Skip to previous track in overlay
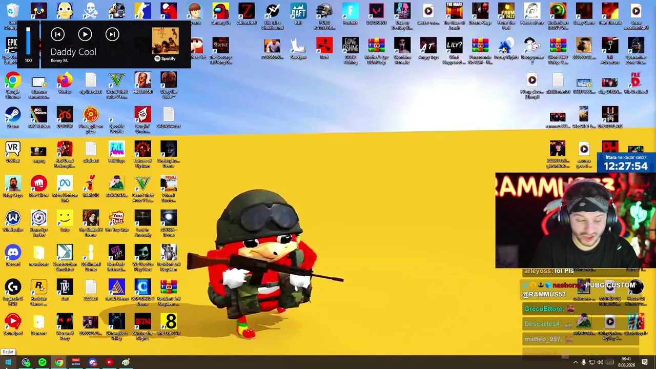The height and width of the screenshot is (369, 656). [57, 34]
